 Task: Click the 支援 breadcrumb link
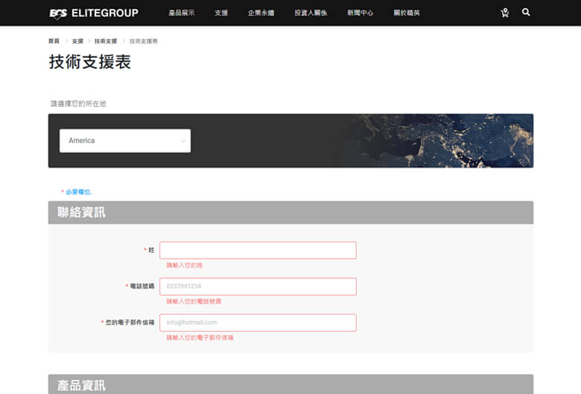pyautogui.click(x=77, y=41)
